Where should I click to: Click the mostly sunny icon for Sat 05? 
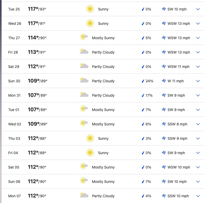(84, 166)
